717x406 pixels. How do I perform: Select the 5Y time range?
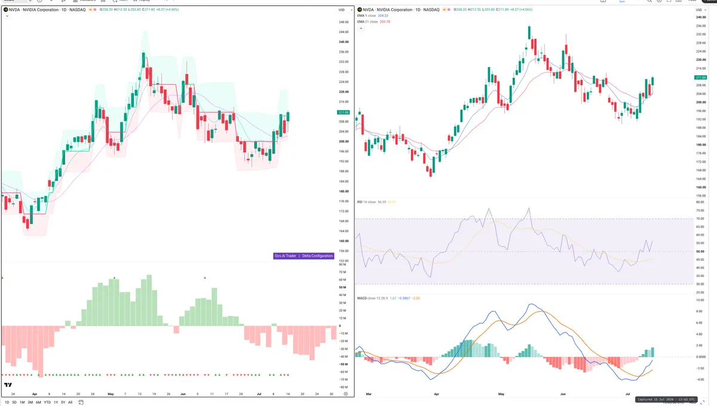click(x=63, y=402)
